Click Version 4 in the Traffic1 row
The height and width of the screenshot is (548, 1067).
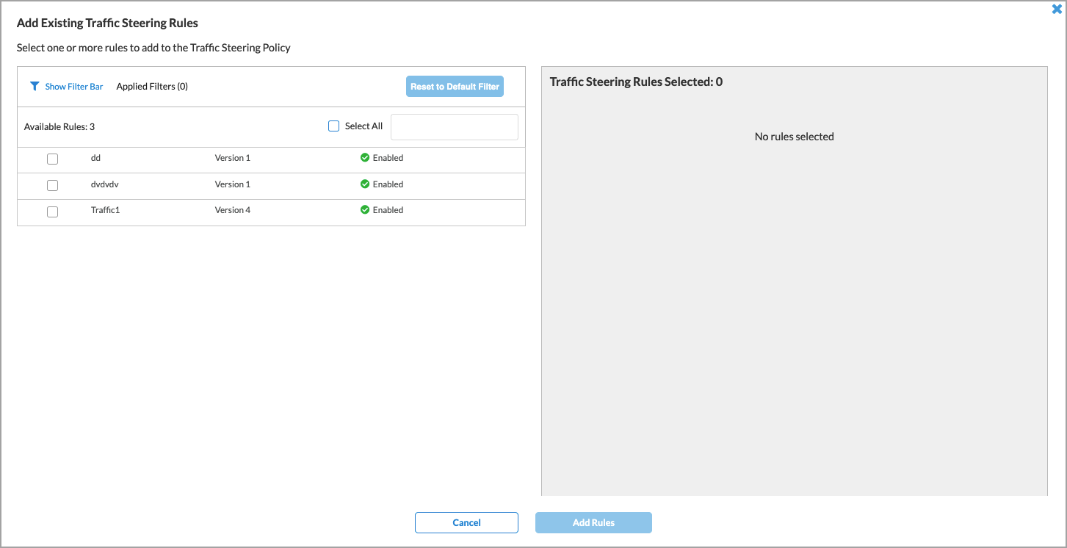tap(233, 210)
